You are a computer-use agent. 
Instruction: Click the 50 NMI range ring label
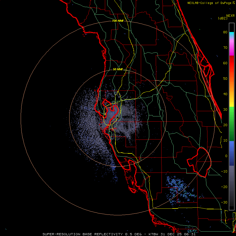pyautogui.click(x=118, y=69)
